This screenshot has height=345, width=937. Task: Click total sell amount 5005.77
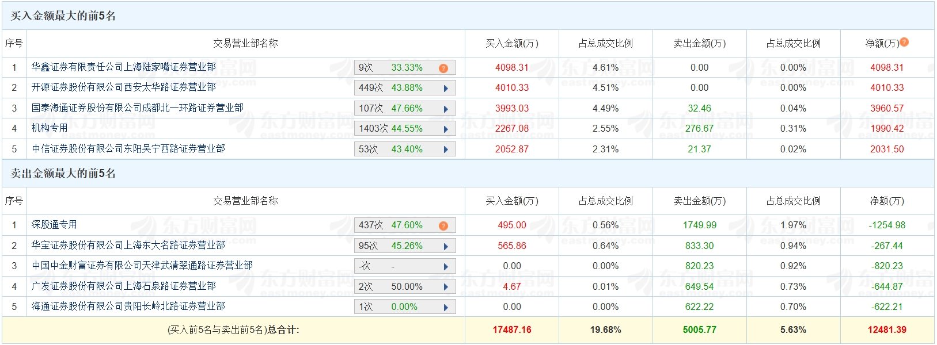(700, 329)
